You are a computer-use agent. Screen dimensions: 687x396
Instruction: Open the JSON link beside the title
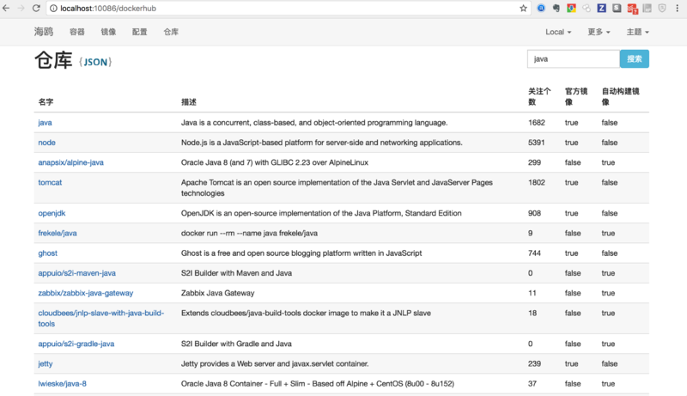pos(95,63)
